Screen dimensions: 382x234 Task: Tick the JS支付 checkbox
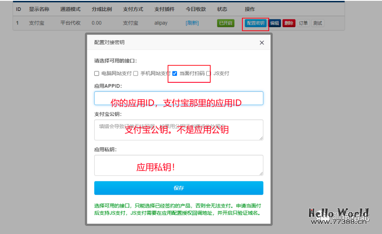[208, 73]
